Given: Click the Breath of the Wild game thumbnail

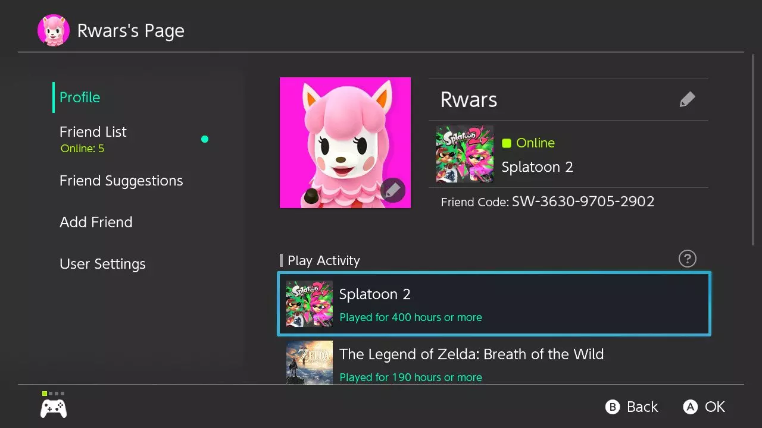Looking at the screenshot, I should point(310,362).
